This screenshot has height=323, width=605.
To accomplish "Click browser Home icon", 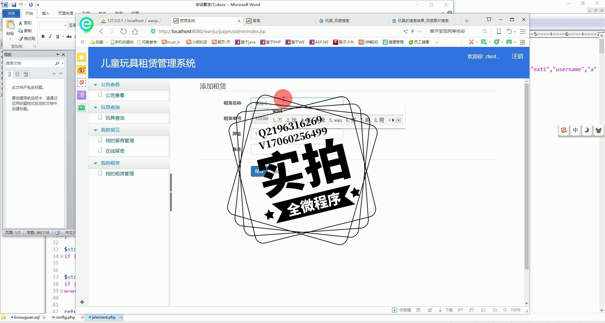I will click(x=135, y=31).
